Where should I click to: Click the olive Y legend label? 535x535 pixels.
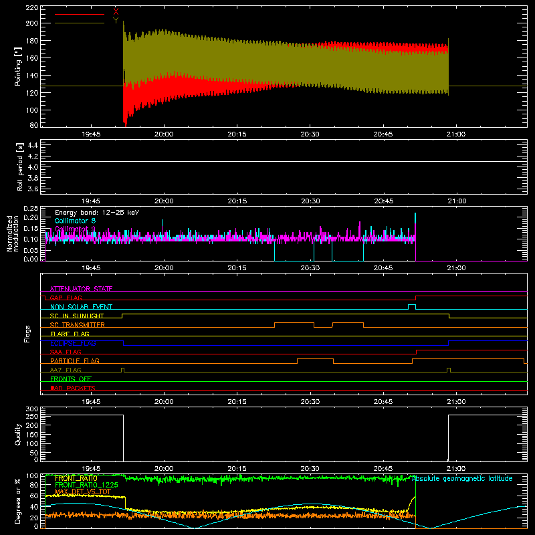coord(116,21)
